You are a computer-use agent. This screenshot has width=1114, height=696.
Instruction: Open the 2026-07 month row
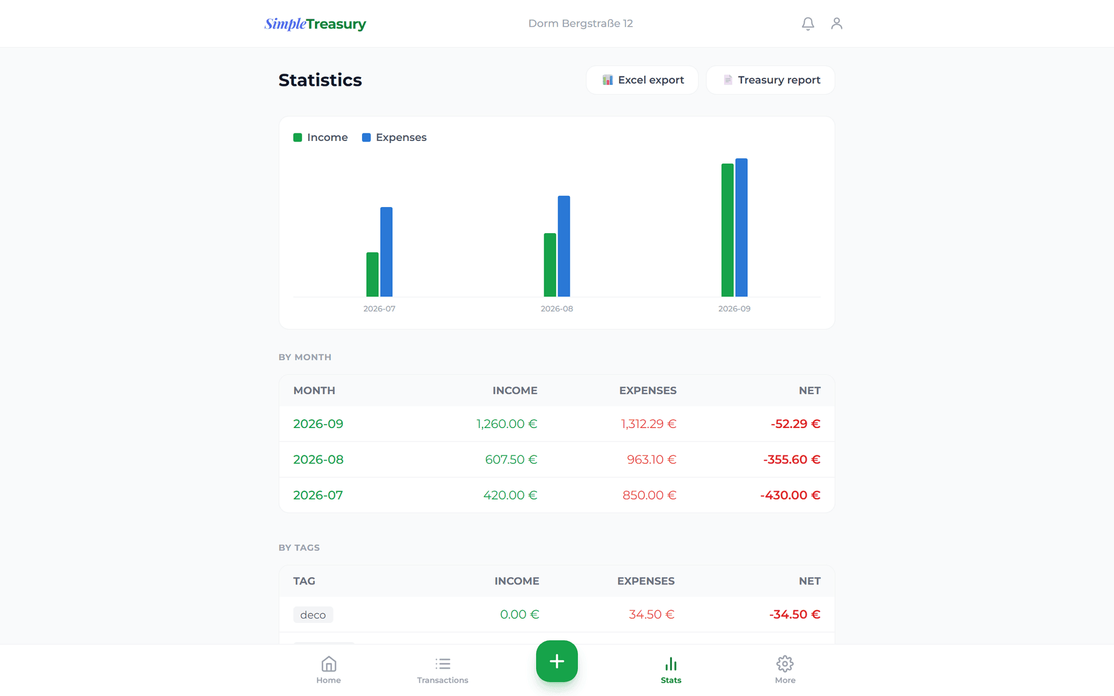point(557,495)
